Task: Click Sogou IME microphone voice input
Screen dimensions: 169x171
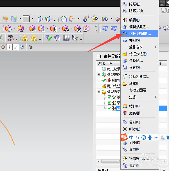Action: click(x=150, y=137)
